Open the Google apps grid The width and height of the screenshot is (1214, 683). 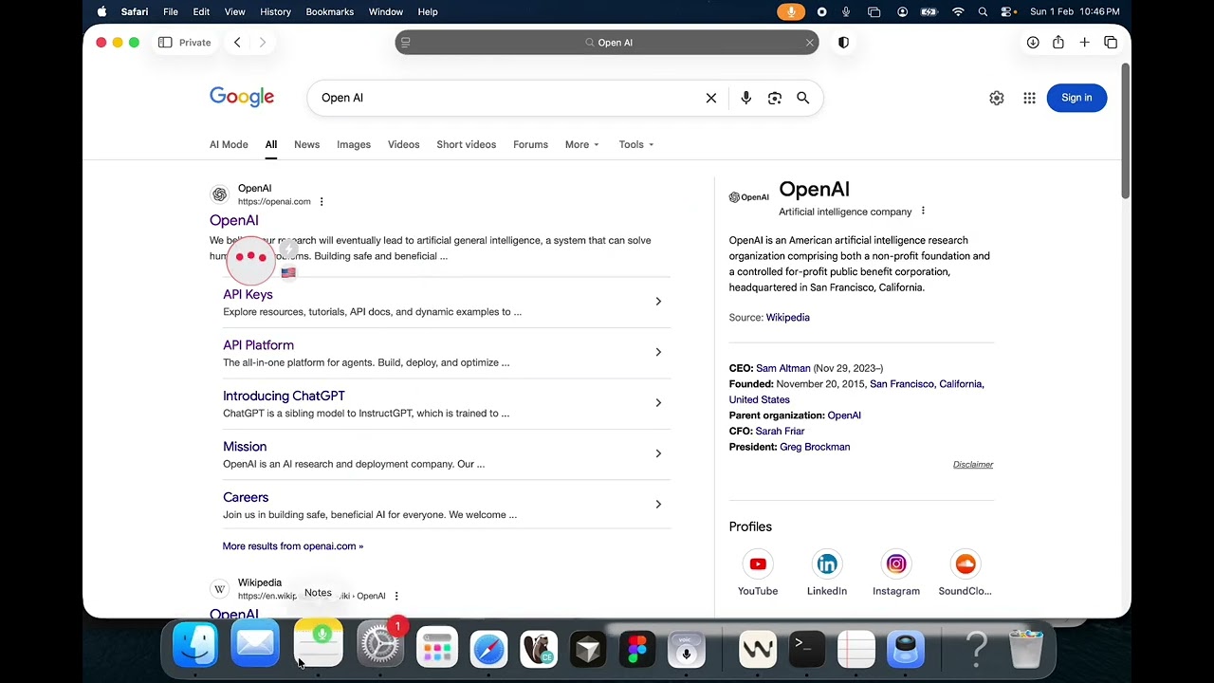(1029, 98)
